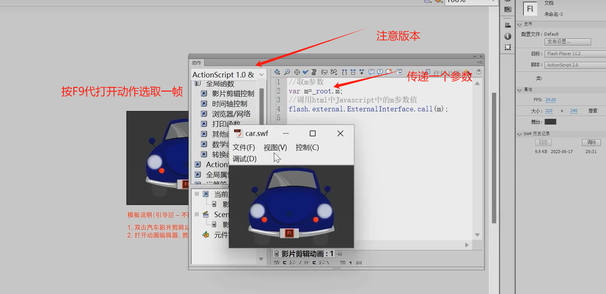Collapse the Actions panel to icons
The height and width of the screenshot is (294, 606).
(x=474, y=57)
